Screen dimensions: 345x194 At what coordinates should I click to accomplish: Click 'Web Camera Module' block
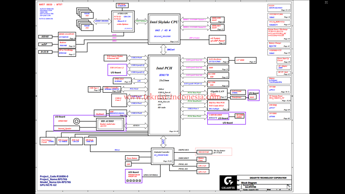[x=115, y=58]
